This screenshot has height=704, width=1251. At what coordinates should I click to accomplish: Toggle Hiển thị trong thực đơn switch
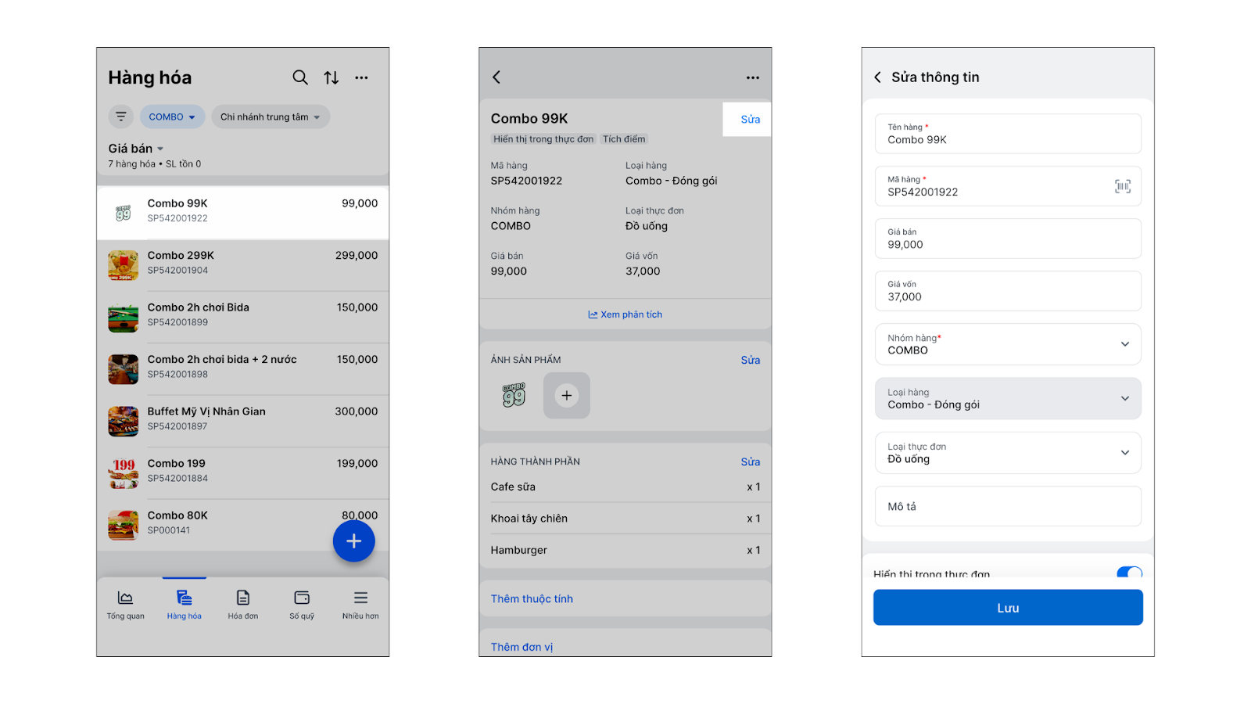tap(1130, 573)
